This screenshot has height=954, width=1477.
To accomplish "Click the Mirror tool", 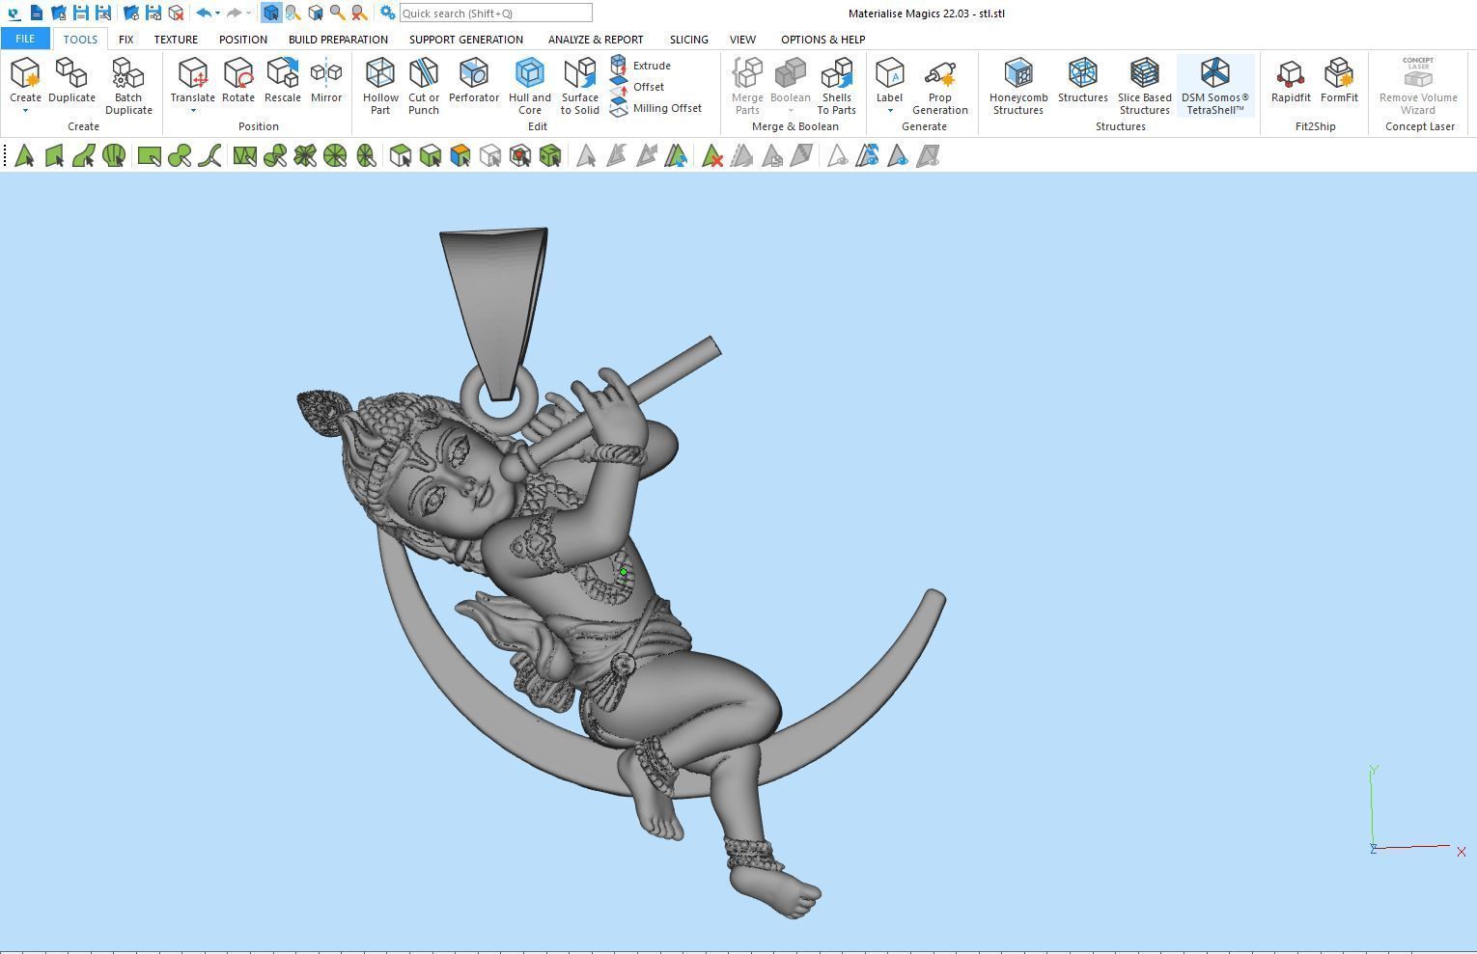I will coord(326,80).
